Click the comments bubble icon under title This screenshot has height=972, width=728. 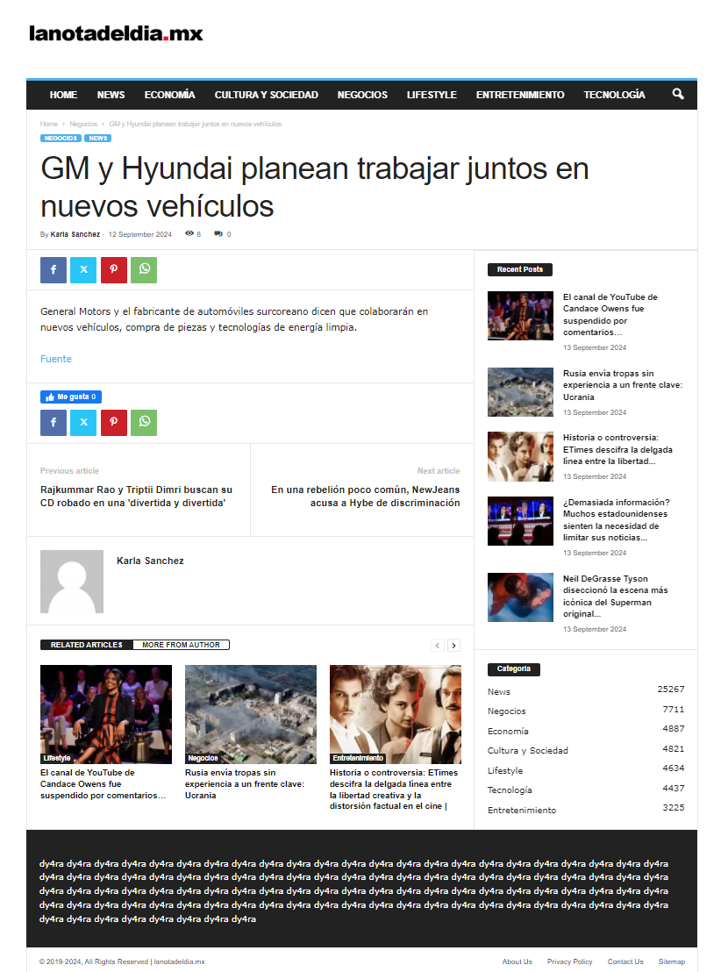tap(218, 233)
